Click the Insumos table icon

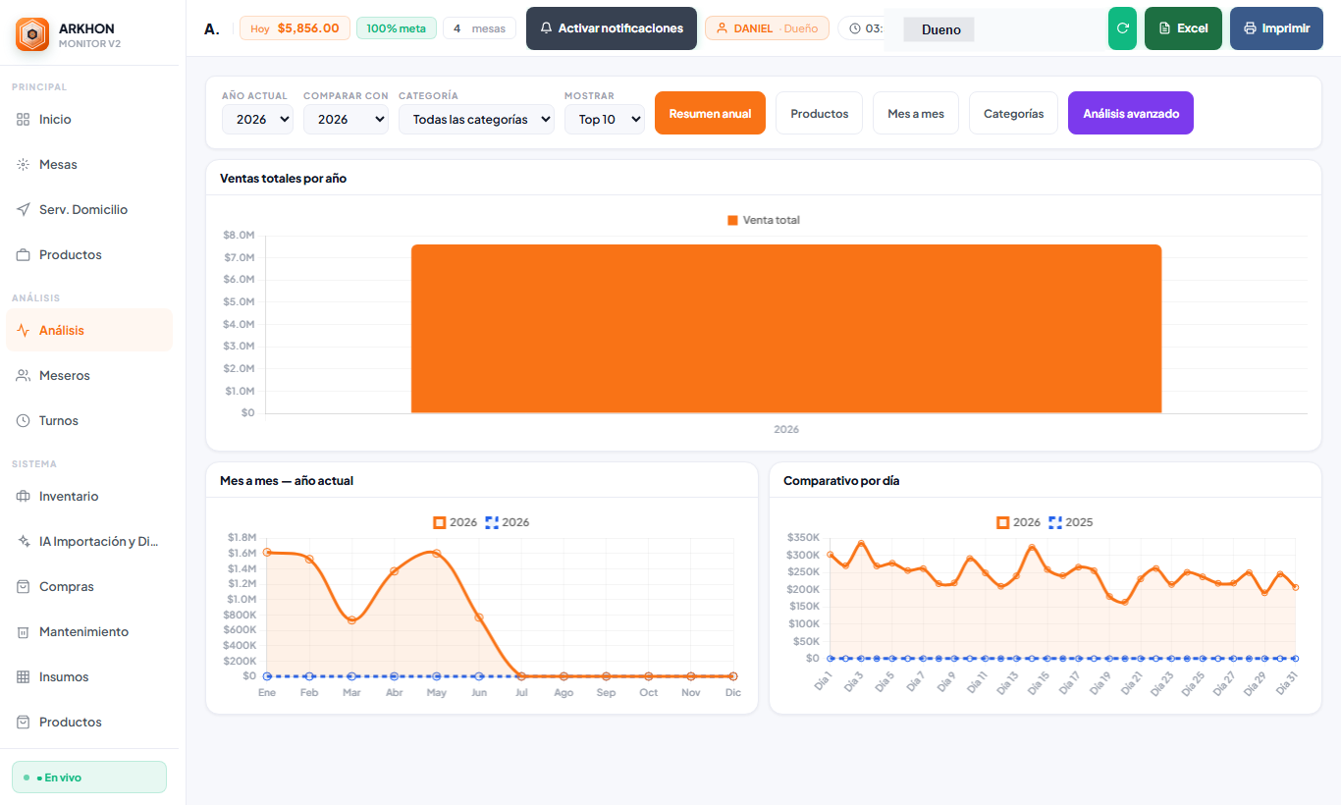pyautogui.click(x=24, y=676)
